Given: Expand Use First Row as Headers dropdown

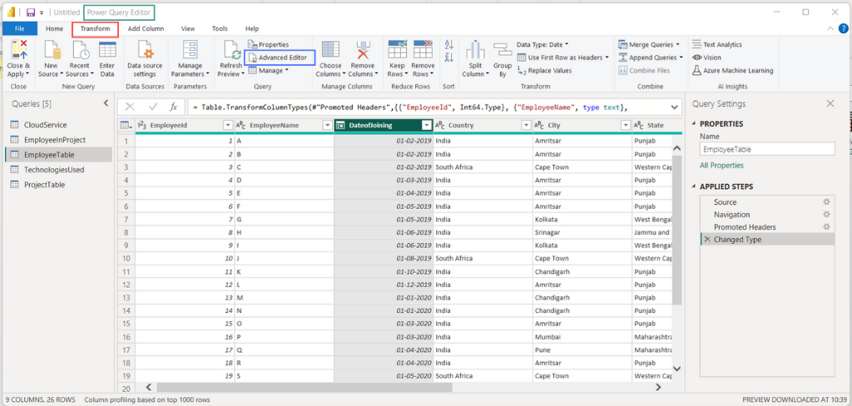Looking at the screenshot, I should (x=607, y=57).
